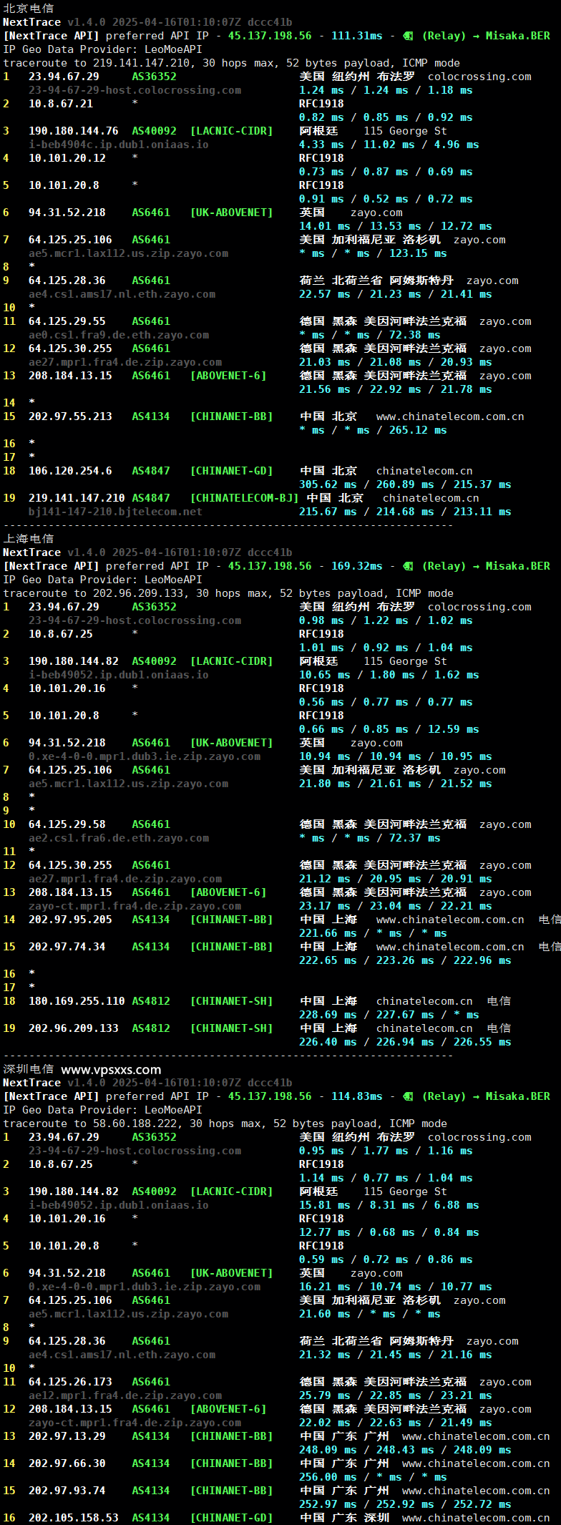This screenshot has height=1525, width=561.
Task: Select the 221.66 ms latency value
Action: (328, 933)
